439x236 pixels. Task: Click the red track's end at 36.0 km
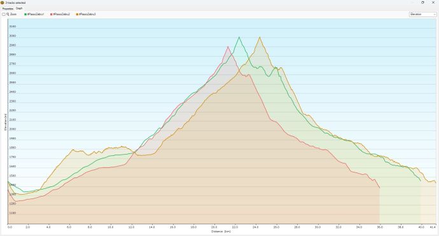tap(379, 188)
